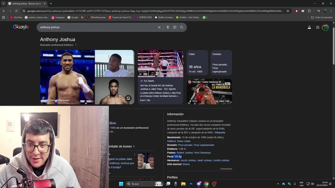The height and width of the screenshot is (188, 335).
Task: Open volume control in system tray
Action: coord(312,184)
